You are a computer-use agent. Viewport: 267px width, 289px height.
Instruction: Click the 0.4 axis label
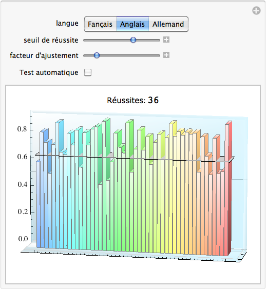[x=23, y=184]
